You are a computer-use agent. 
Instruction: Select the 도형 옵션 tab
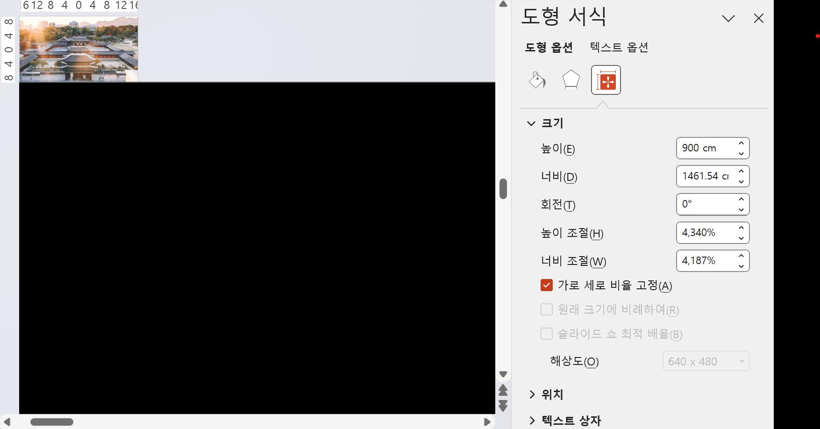click(549, 47)
